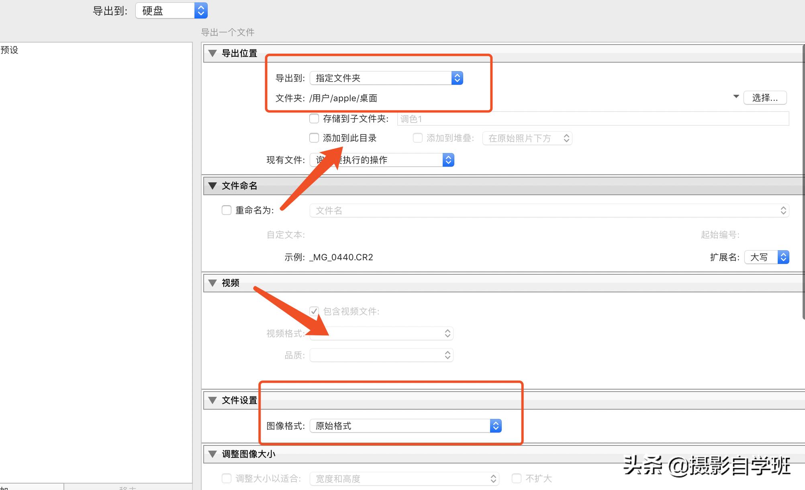Check the 添加到此目录 option
The height and width of the screenshot is (490, 805).
[314, 138]
